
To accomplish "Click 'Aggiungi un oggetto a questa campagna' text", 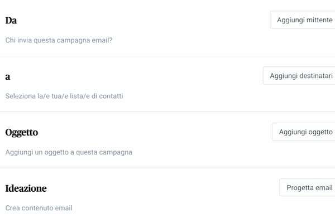I will tap(69, 152).
